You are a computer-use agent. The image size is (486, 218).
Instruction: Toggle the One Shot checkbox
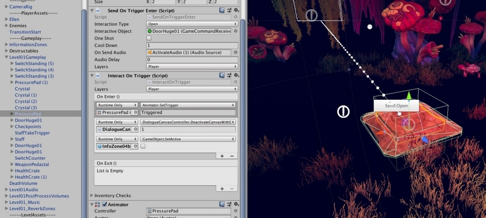tap(149, 38)
